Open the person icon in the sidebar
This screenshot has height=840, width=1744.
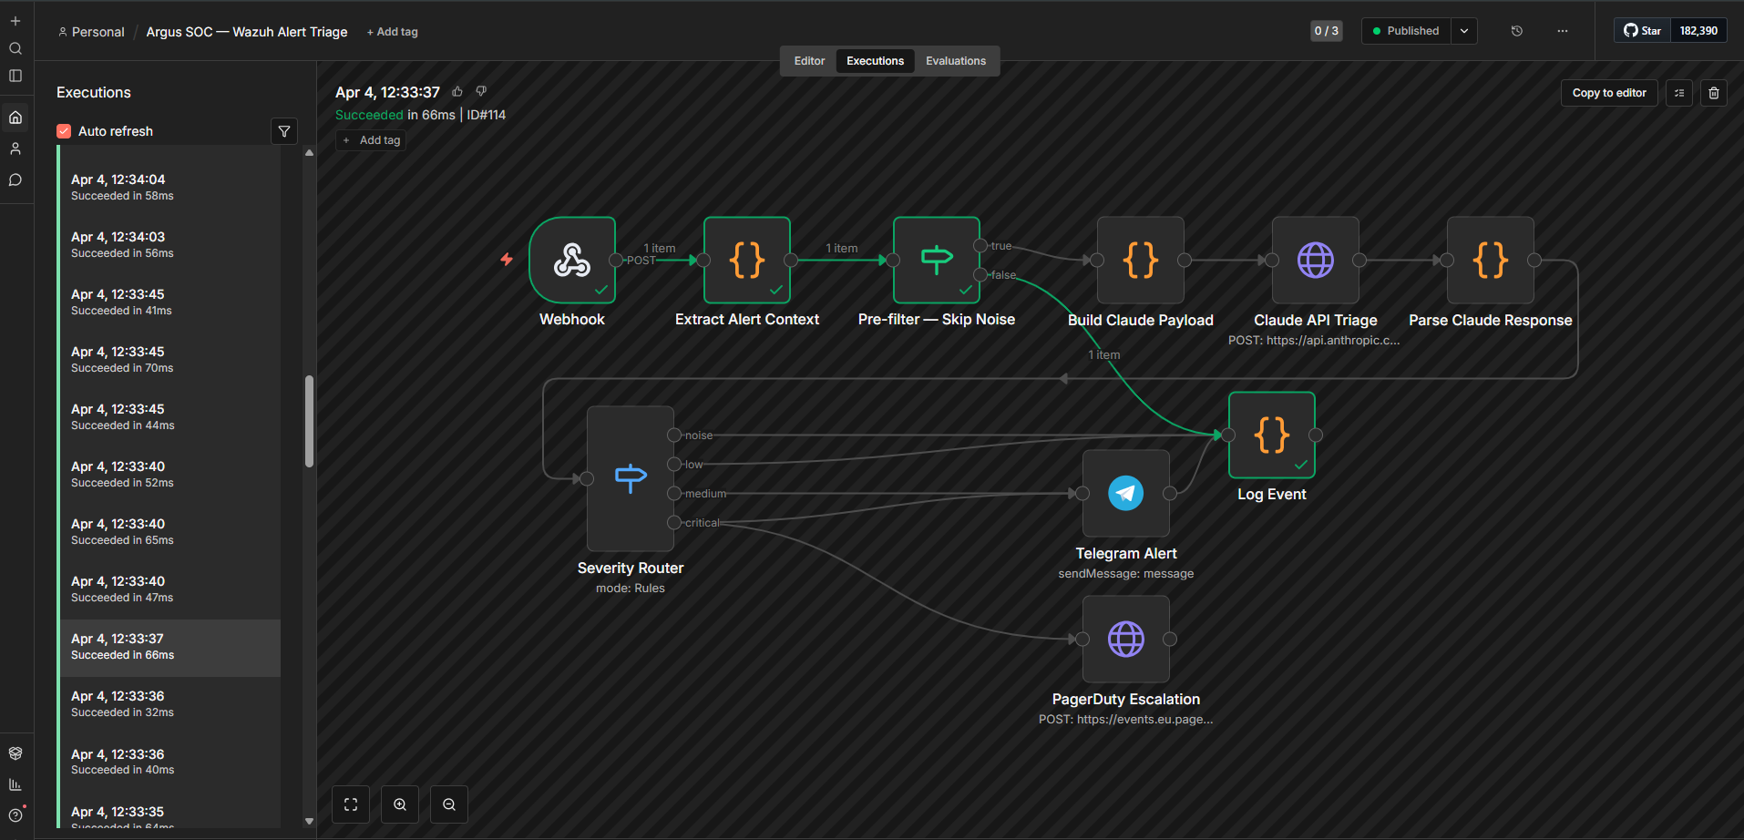(x=15, y=149)
